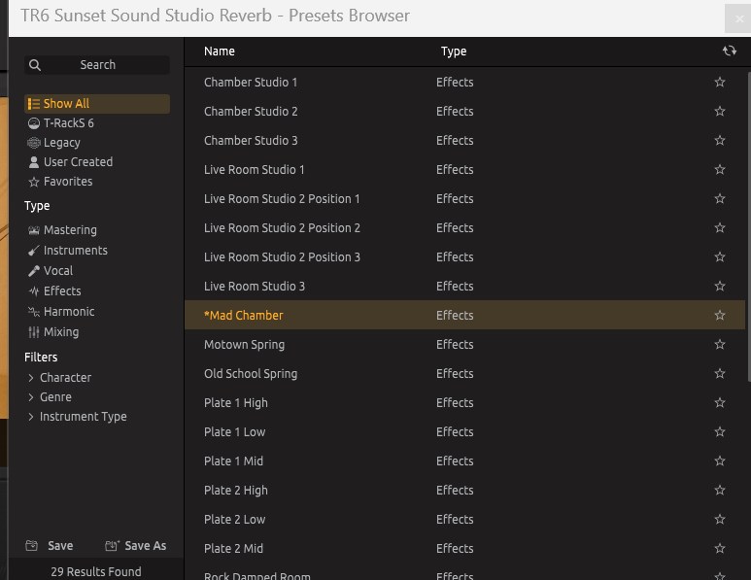Click the search magnifier icon

[x=35, y=65]
